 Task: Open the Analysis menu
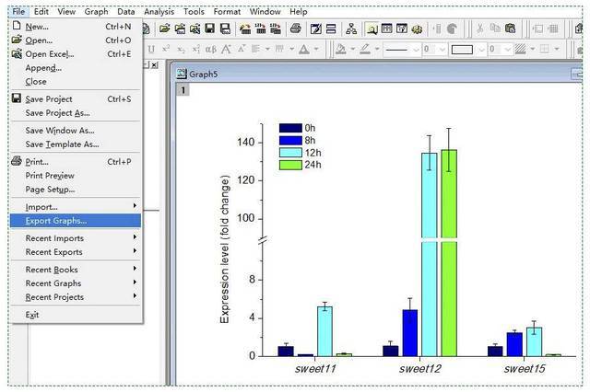click(x=159, y=12)
